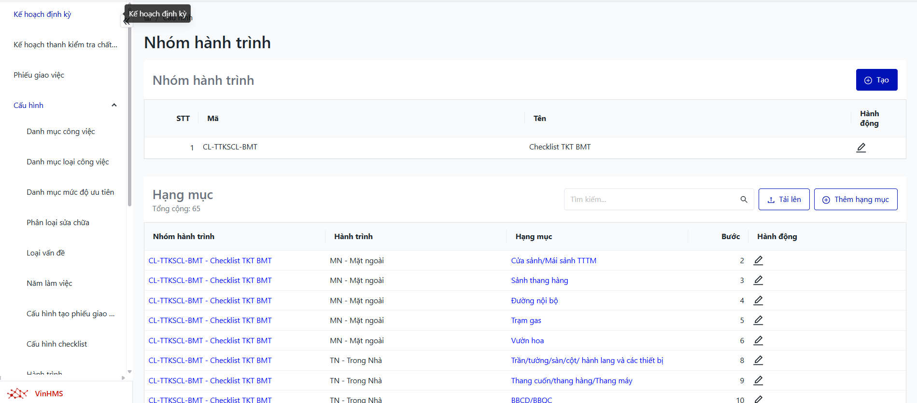The image size is (917, 403).
Task: Collapse the Cấu hình menu section
Action: [x=114, y=105]
